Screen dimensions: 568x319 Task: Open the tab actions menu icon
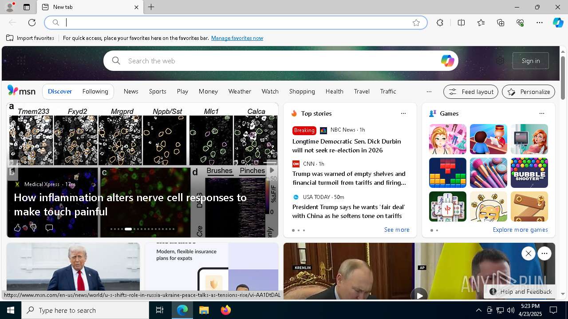click(x=27, y=7)
